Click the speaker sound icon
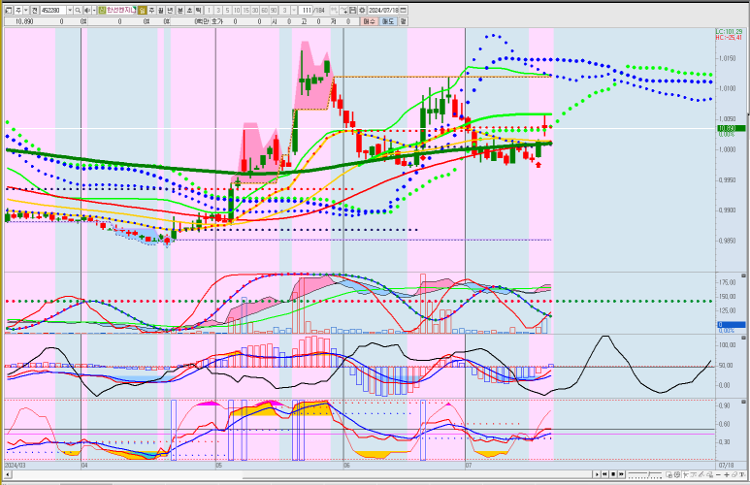Screen dimensions: 750x485 87,10
